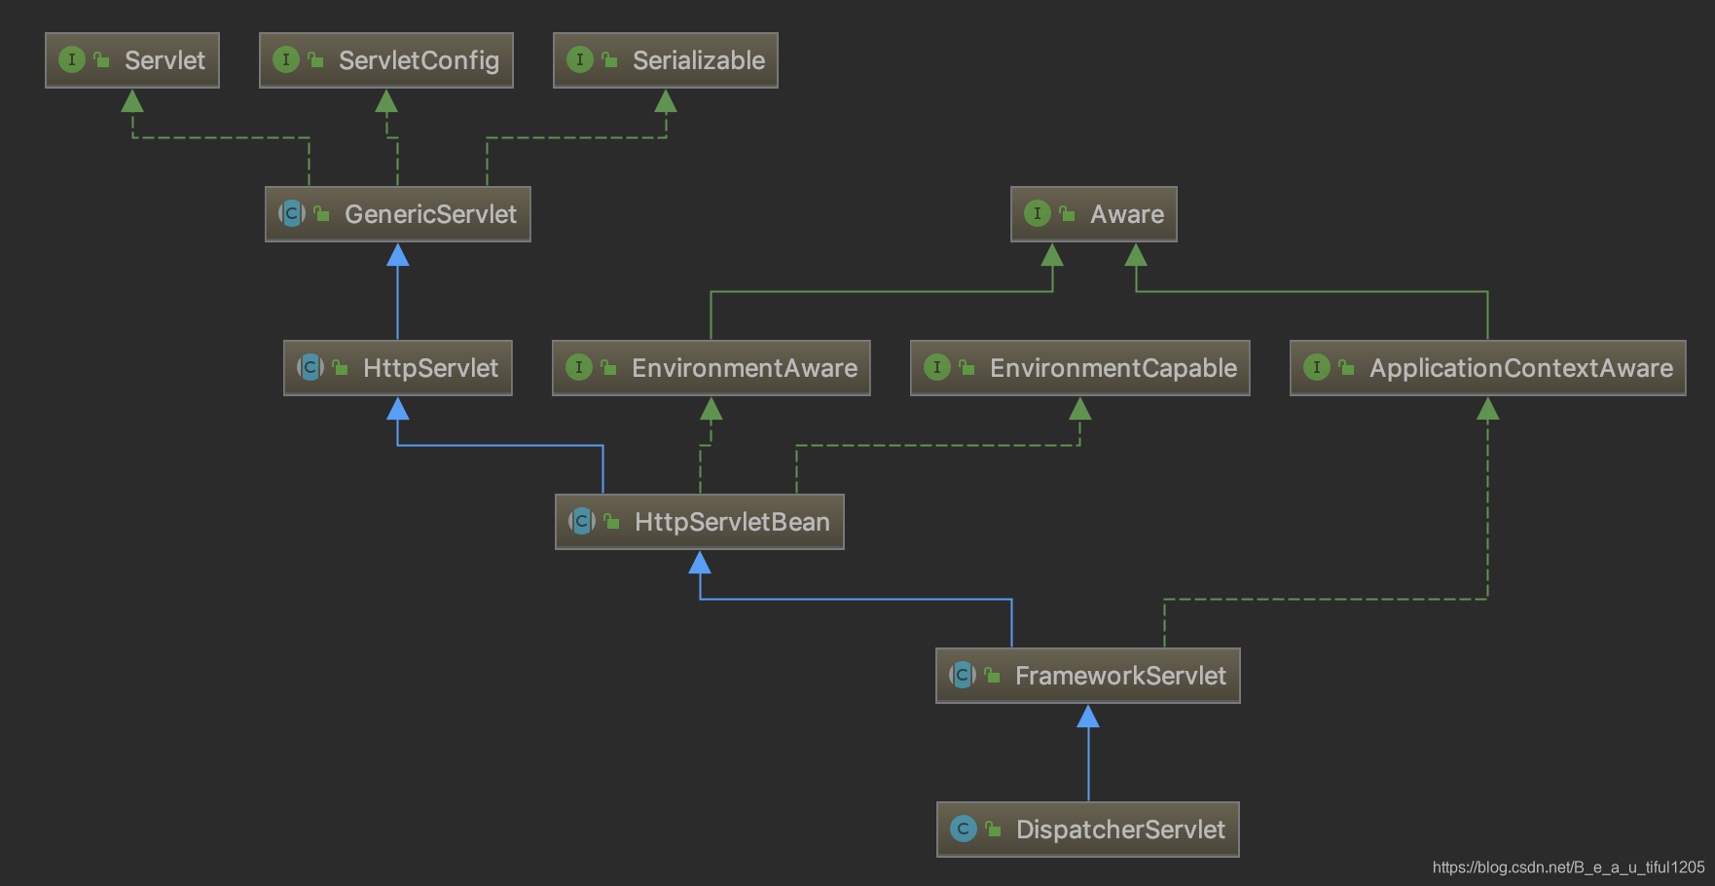This screenshot has height=886, width=1715.
Task: Click the abstract class icon on HttpServletBean
Action: (x=582, y=521)
